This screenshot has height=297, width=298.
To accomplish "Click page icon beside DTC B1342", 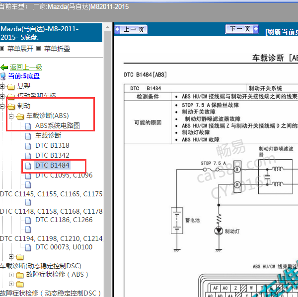I will [x=28, y=156].
